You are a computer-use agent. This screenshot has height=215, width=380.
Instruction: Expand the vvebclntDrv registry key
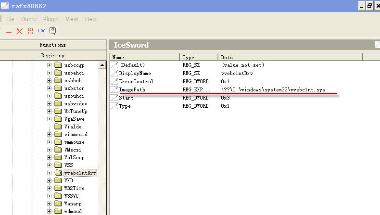point(49,173)
